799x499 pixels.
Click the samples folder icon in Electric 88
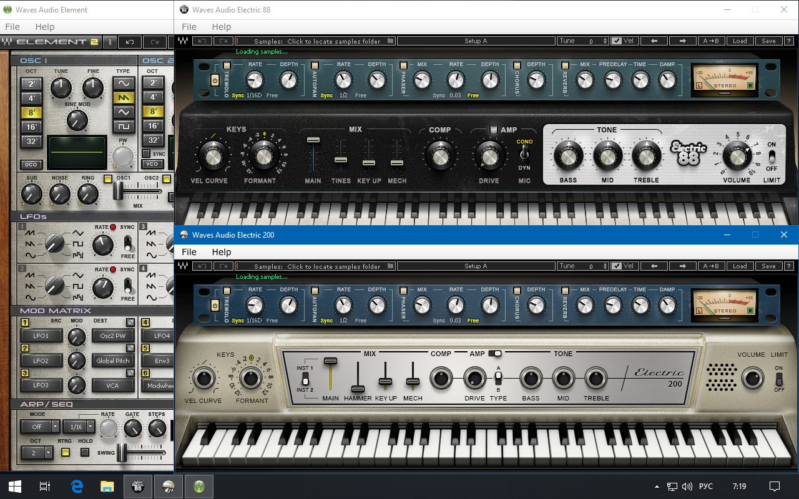(x=390, y=41)
